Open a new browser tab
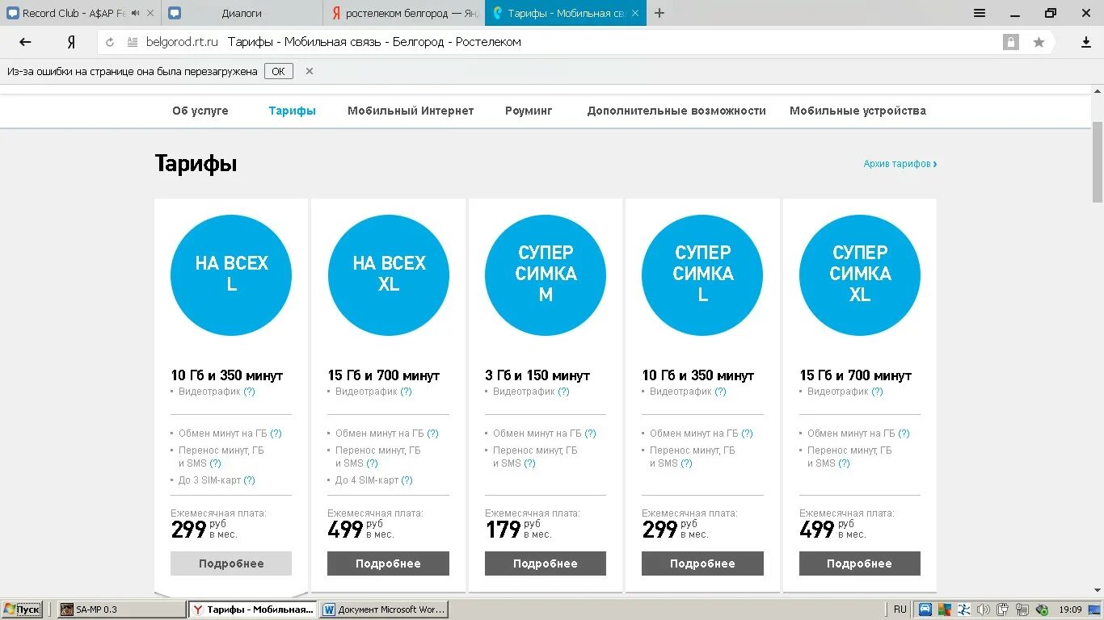 click(659, 13)
